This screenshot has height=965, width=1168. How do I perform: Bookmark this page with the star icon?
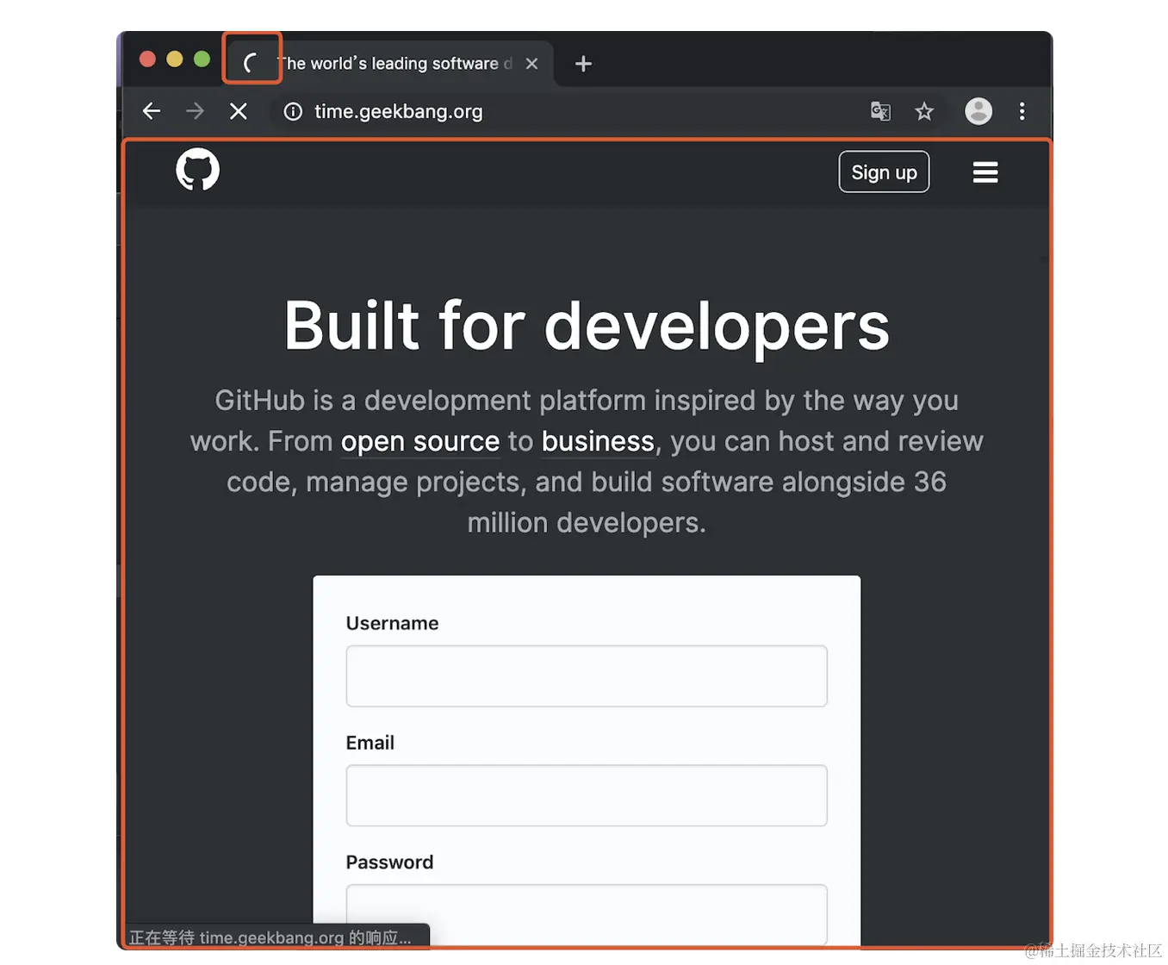click(924, 111)
